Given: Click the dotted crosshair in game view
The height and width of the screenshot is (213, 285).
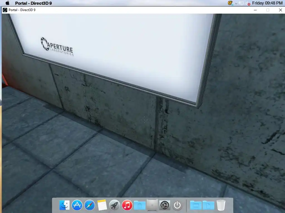Looking at the screenshot, I should point(144,120).
